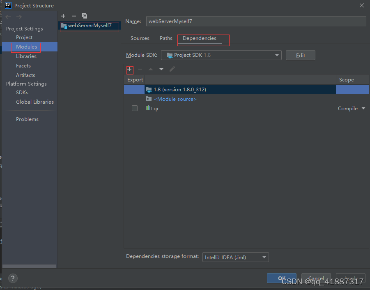Switch to the Dependencies tab
This screenshot has width=370, height=290.
point(200,38)
